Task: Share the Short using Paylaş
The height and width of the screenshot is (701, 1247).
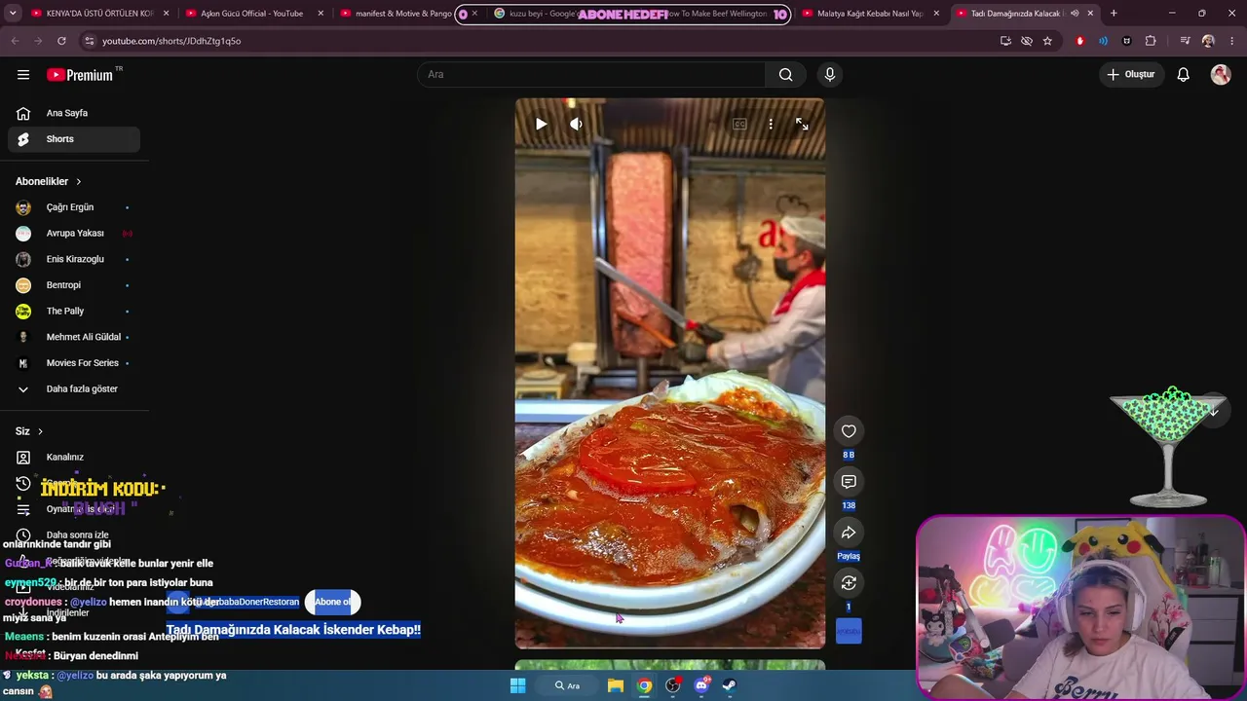Action: tap(849, 533)
